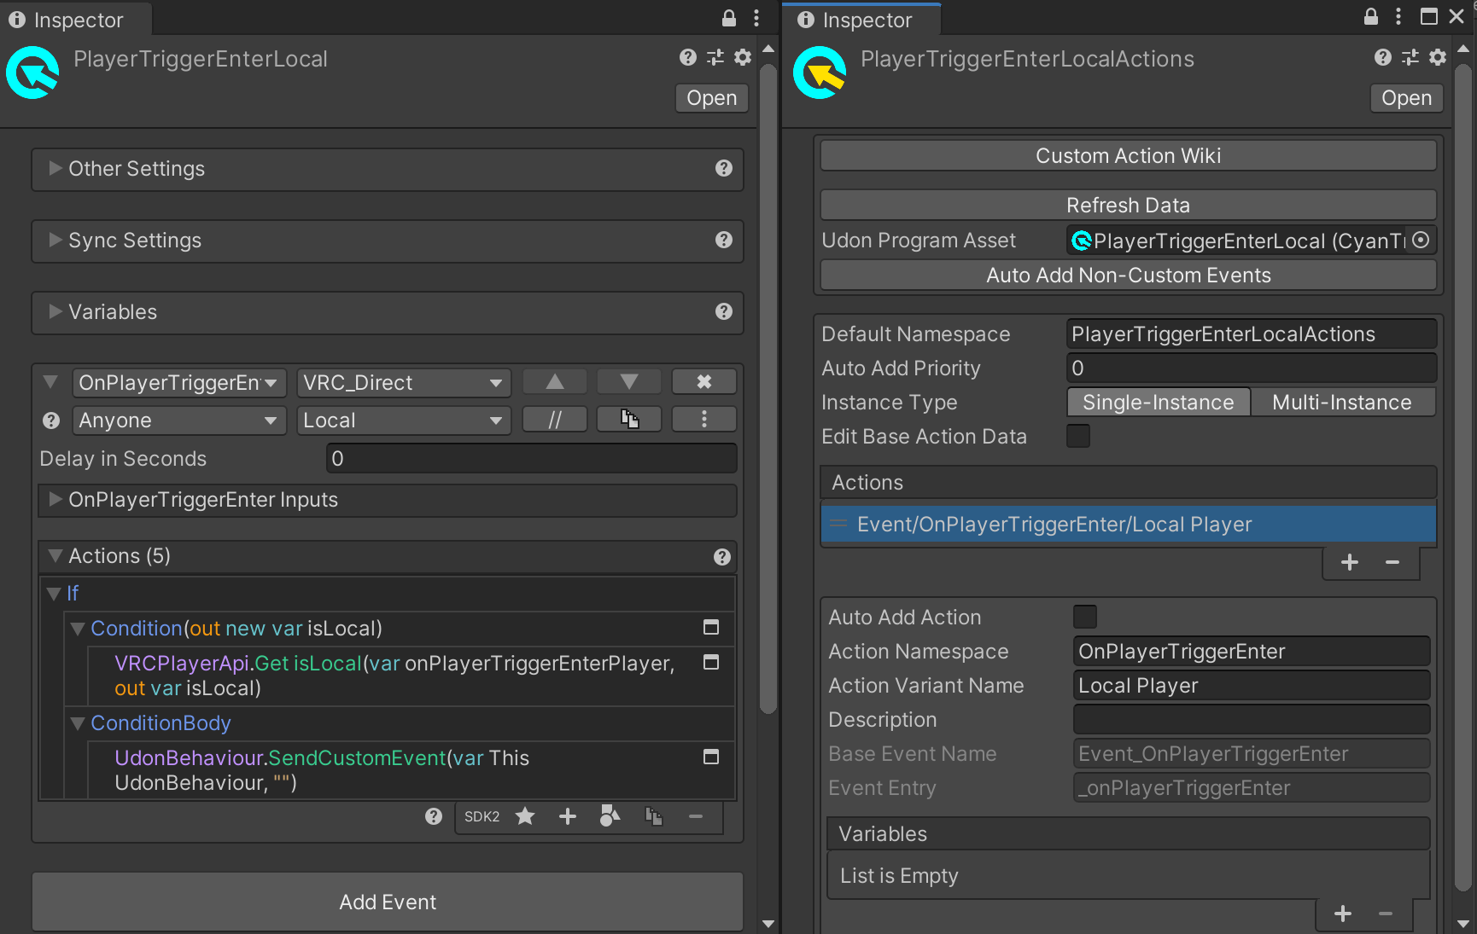Add a variable via plus under Variables list
Image resolution: width=1477 pixels, height=934 pixels.
click(x=1343, y=914)
